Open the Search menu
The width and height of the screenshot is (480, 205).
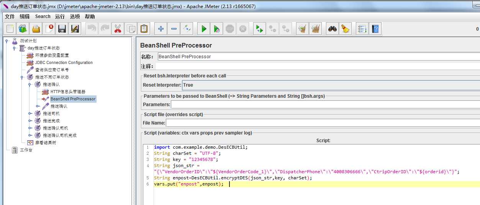pyautogui.click(x=43, y=16)
